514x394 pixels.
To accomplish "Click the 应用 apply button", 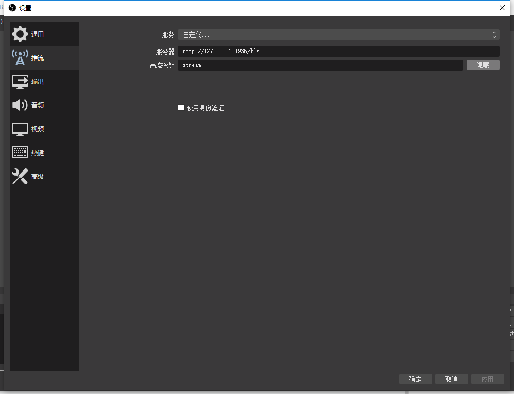I will (487, 379).
